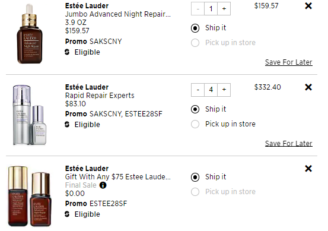Remove the free gift item with its X icon
The width and height of the screenshot is (328, 231).
(x=308, y=169)
